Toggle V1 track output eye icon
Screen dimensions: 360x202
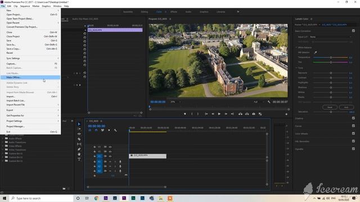110,156
